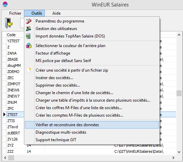Select the ZDEMO row

[13, 72]
